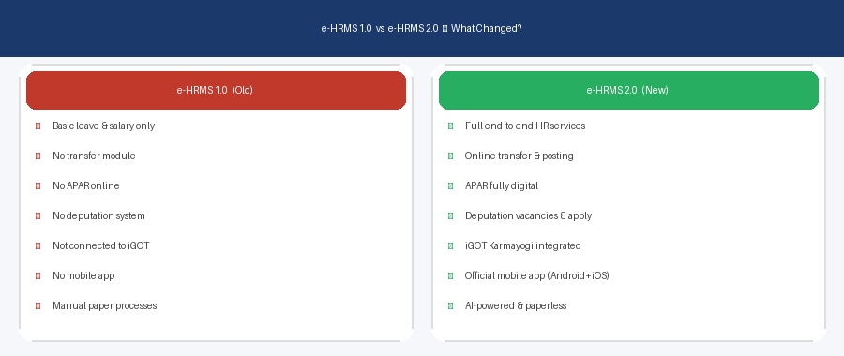This screenshot has width=844, height=356.
Task: Select the text 'Official mobile app (Android + iOS)'
Action: [536, 275]
